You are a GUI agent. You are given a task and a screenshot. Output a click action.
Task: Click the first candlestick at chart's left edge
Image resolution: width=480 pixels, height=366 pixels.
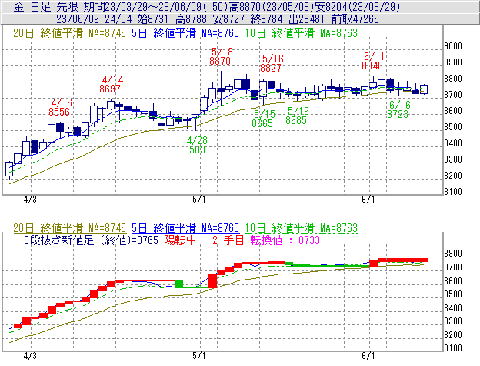(9, 169)
